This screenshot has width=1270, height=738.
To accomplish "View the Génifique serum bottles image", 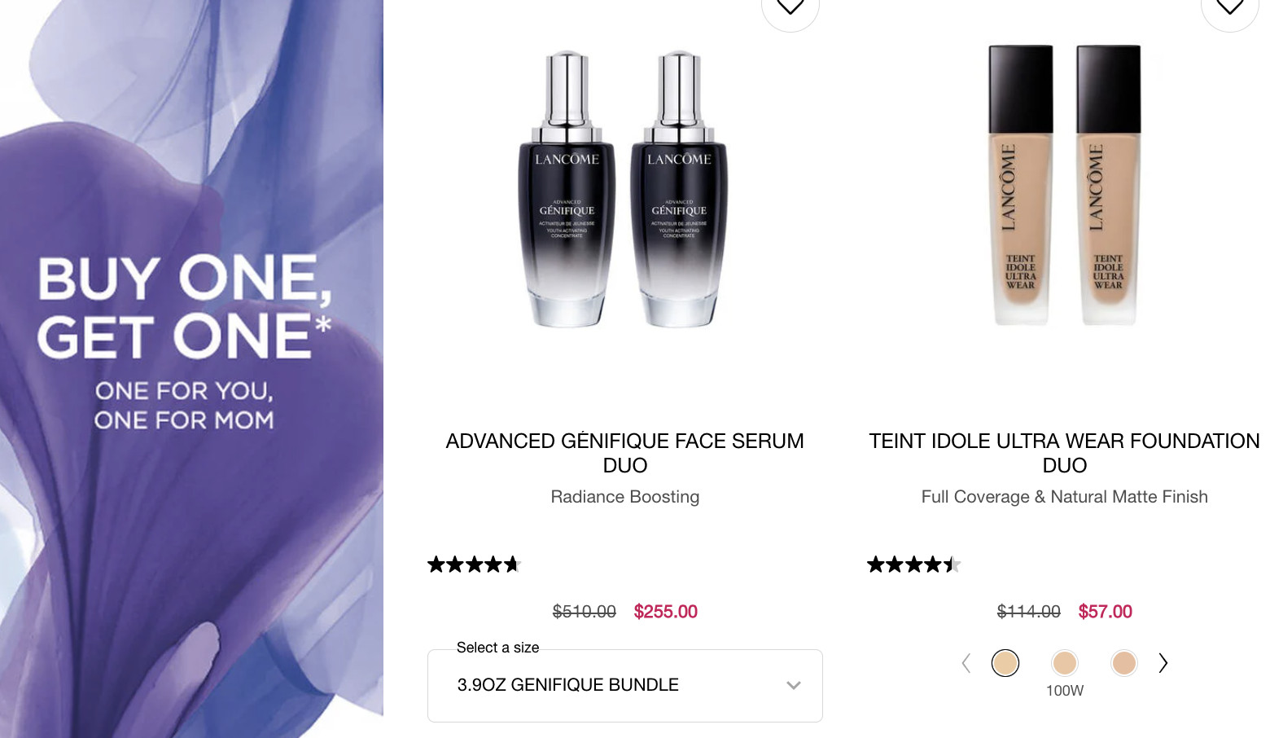I will click(x=624, y=189).
